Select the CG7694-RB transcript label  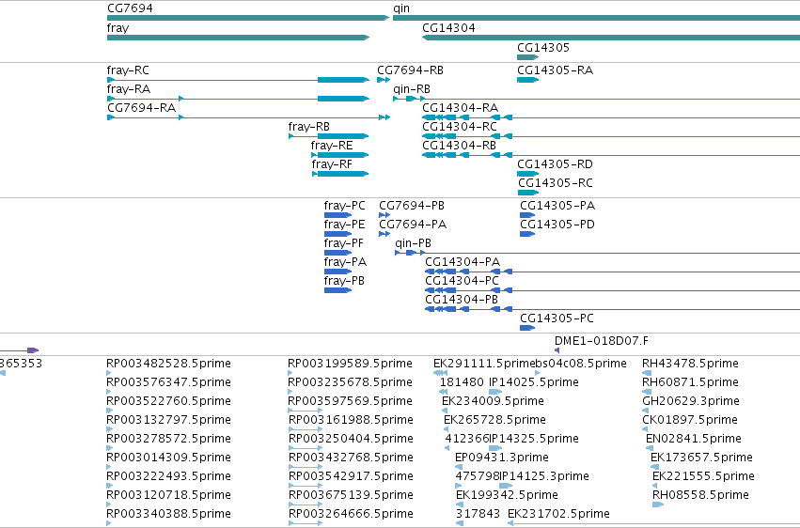point(410,70)
